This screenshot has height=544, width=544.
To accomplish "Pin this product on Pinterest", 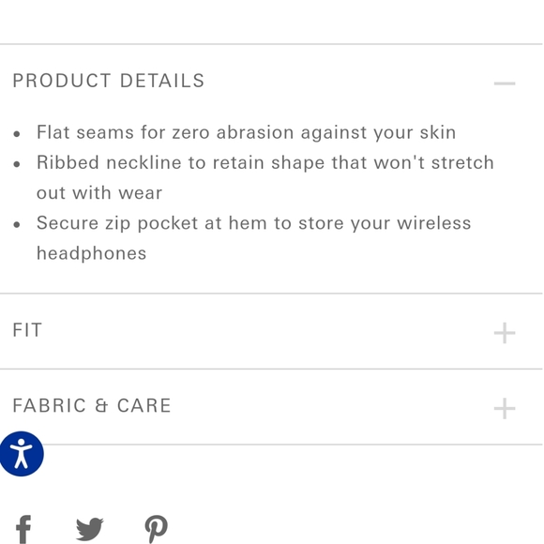I will click(x=156, y=529).
